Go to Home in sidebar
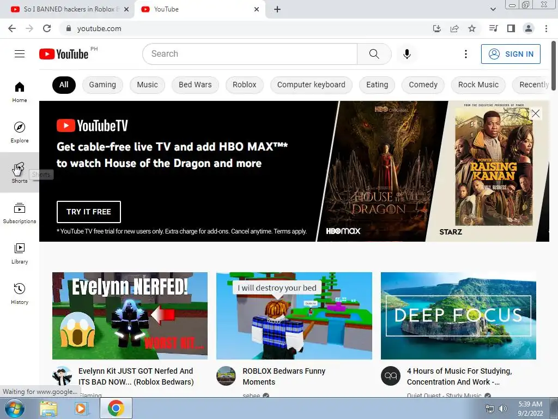The height and width of the screenshot is (419, 558). 20,92
